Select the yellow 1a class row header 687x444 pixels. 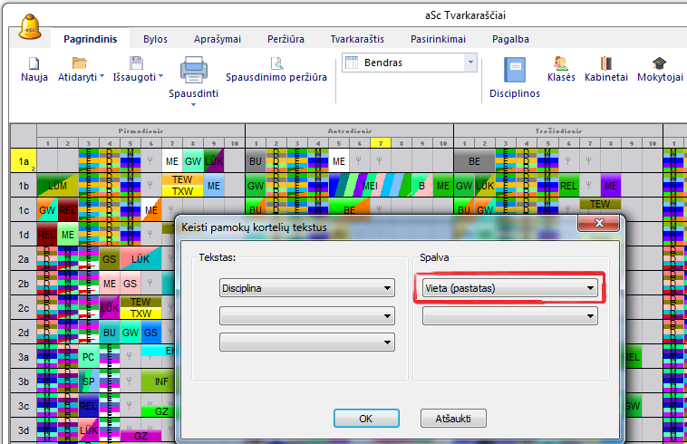[22, 160]
